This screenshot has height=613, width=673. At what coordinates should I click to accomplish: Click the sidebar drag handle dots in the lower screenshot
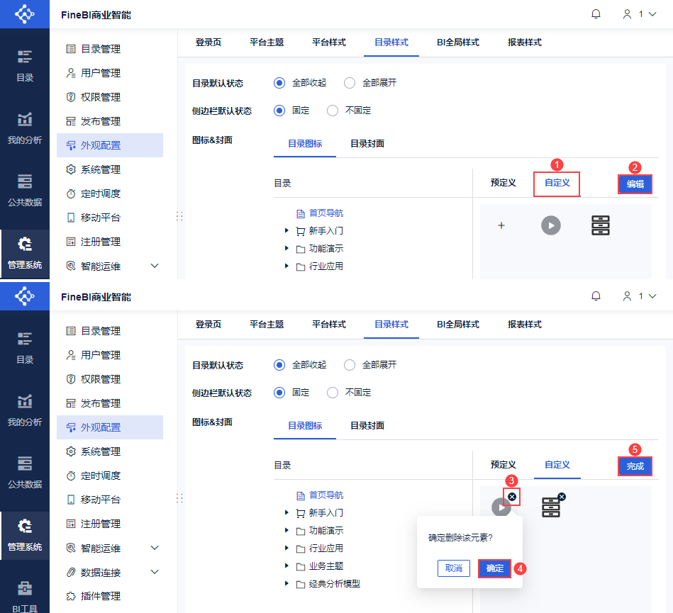click(x=179, y=498)
